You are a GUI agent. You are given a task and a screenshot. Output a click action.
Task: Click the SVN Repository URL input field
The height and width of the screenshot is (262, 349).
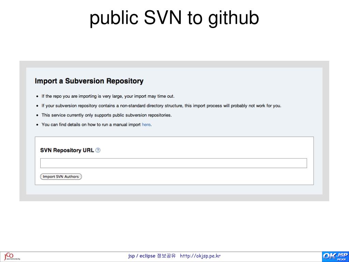coord(173,163)
